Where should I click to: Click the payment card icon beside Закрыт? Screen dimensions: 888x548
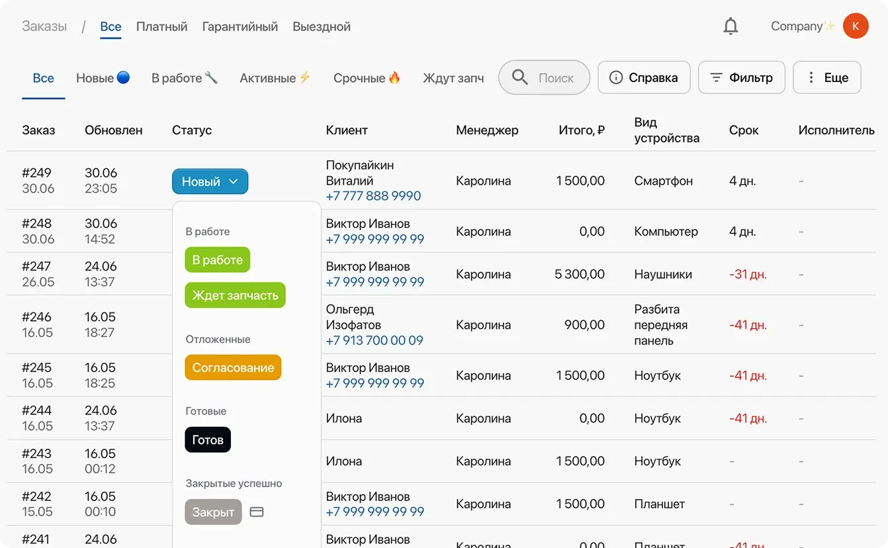coord(257,512)
